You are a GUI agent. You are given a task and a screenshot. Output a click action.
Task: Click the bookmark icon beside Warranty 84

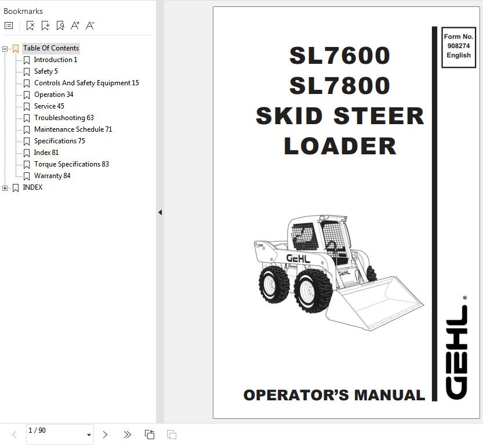27,176
